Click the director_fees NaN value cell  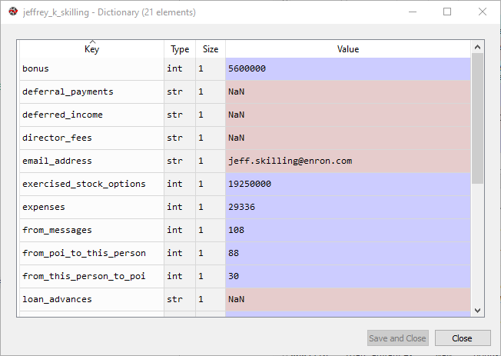tap(347, 138)
